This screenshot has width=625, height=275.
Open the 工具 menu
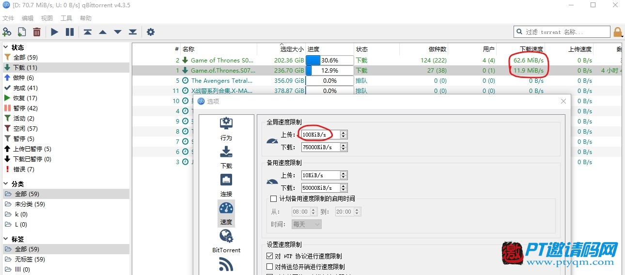tap(66, 18)
